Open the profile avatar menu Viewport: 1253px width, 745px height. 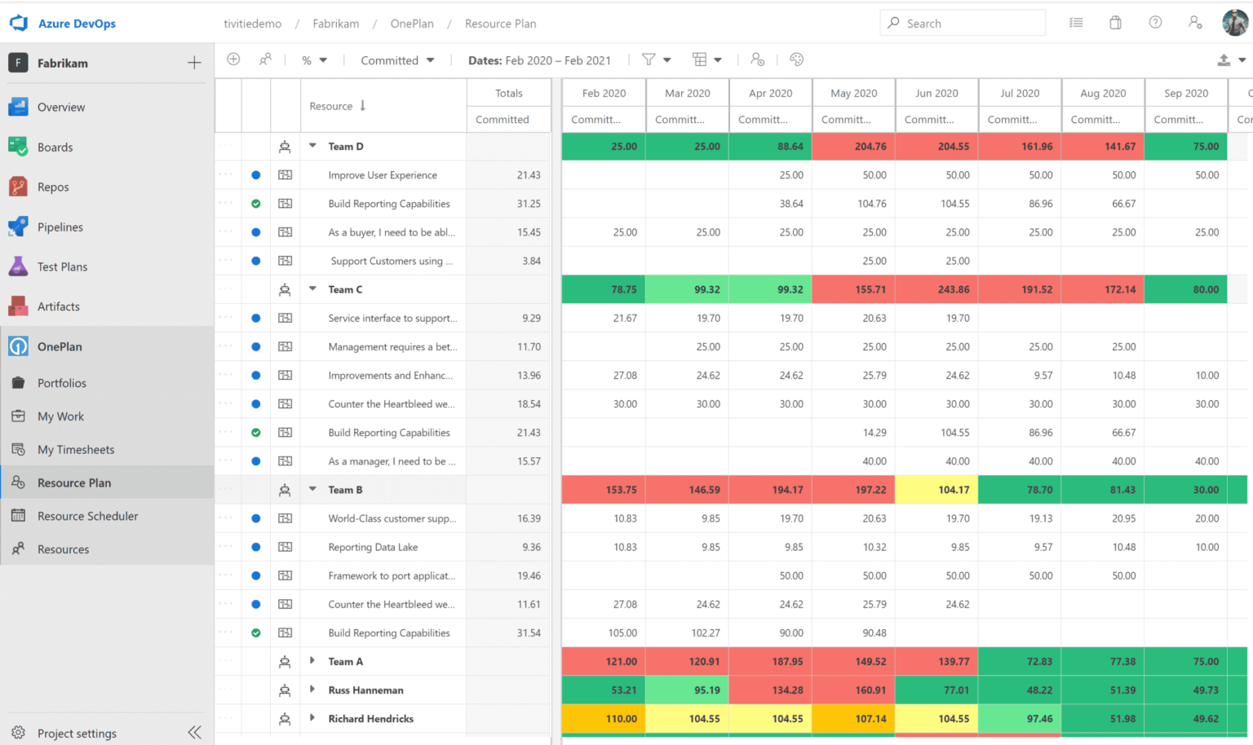tap(1235, 23)
